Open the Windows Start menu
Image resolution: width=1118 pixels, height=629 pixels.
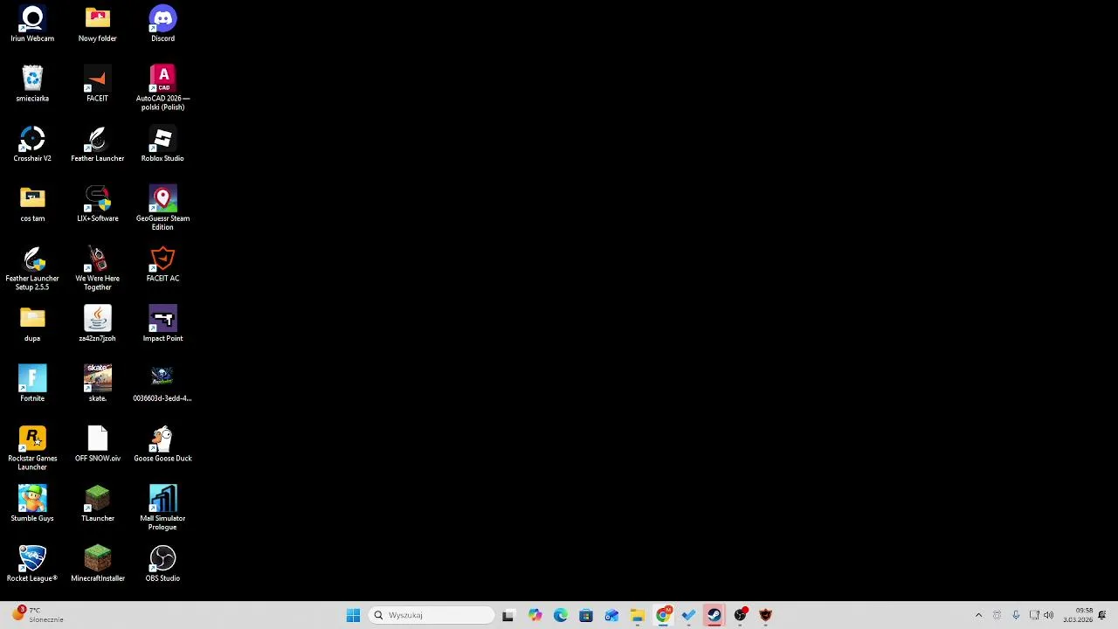353,615
